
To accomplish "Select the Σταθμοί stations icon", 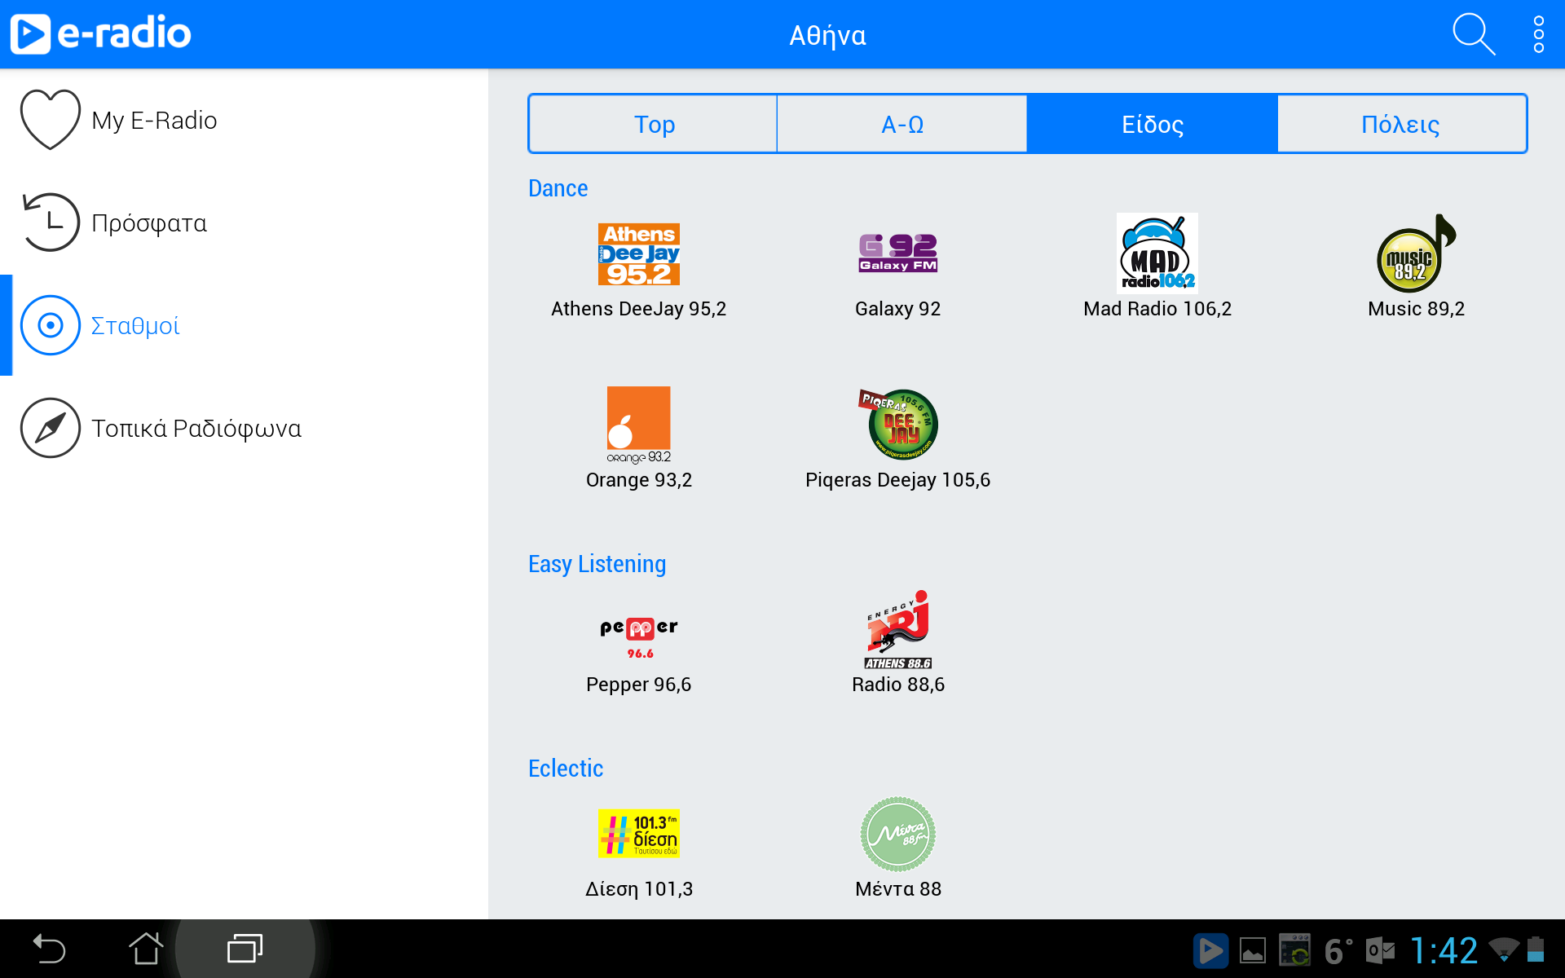I will click(51, 325).
